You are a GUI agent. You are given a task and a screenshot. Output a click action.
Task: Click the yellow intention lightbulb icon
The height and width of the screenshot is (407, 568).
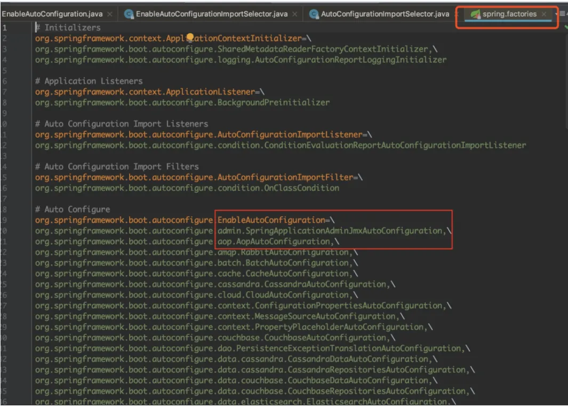click(190, 37)
